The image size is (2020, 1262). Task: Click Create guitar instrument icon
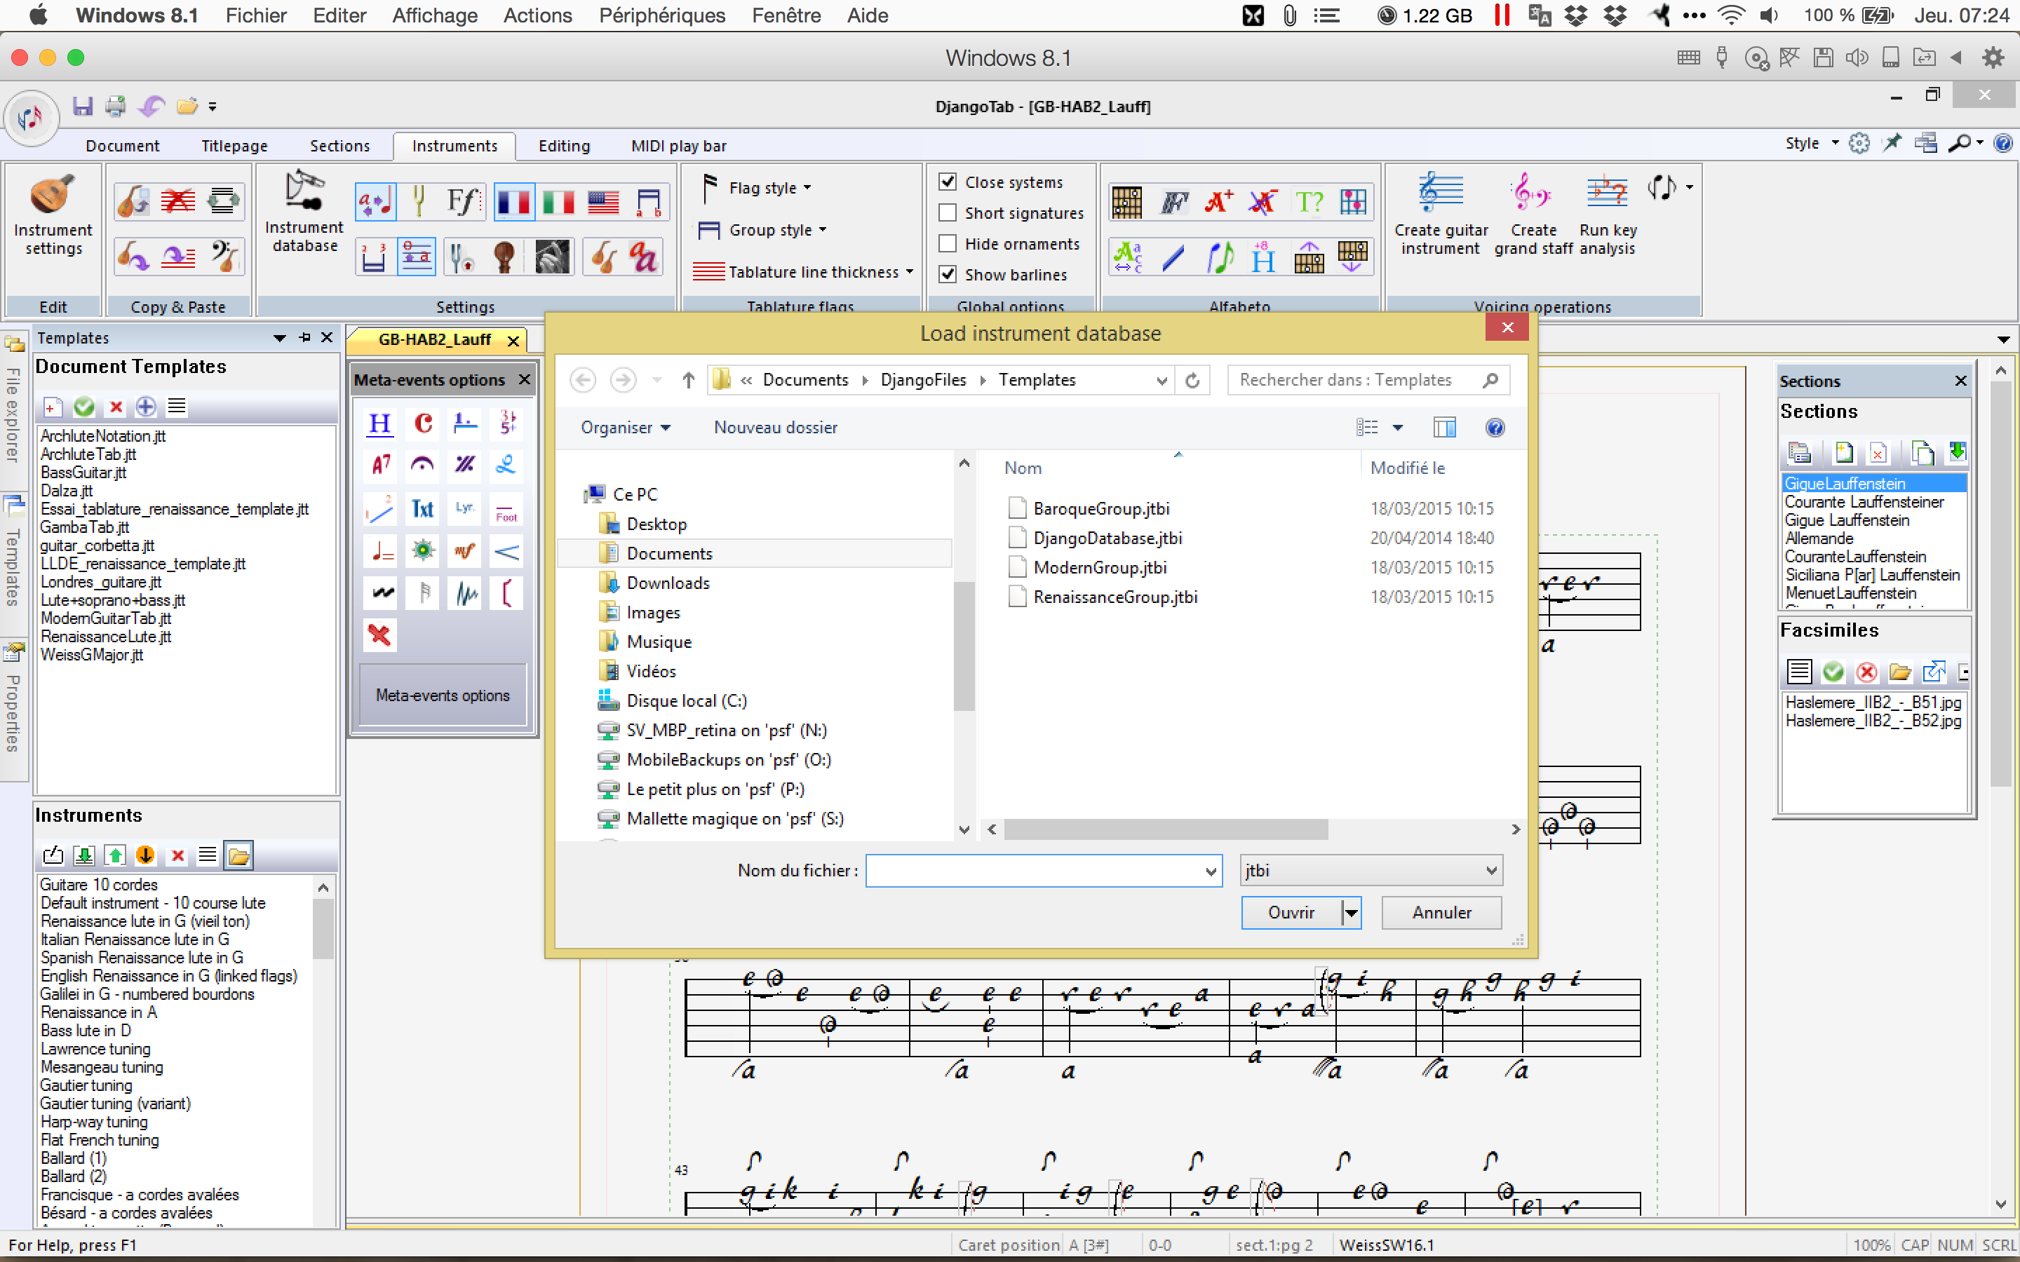click(1440, 194)
